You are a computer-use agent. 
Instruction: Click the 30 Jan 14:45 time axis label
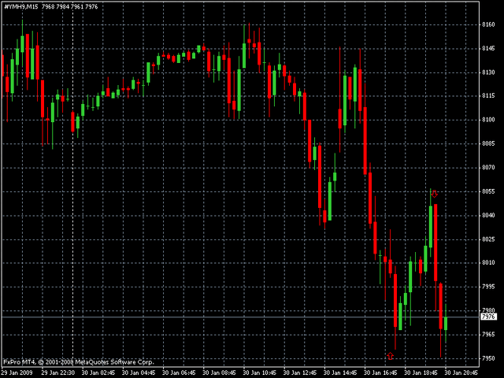pos(340,372)
